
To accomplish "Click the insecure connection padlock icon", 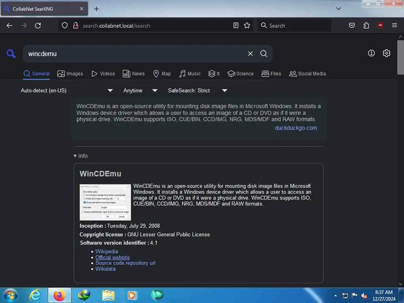I will (x=75, y=25).
